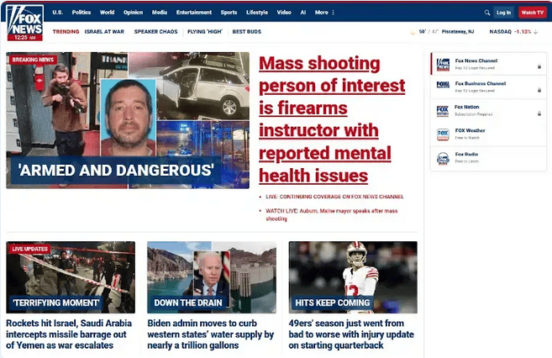
Task: Open the 'TERRIFYING MOMENT' story thumbnail
Action: coord(71,277)
